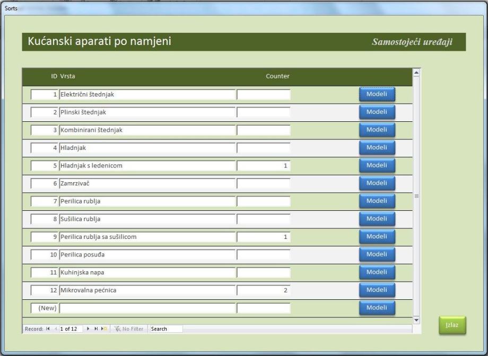488x356 pixels.
Task: Select the Kombinirani štednjak Vrsta field
Action: coord(147,130)
